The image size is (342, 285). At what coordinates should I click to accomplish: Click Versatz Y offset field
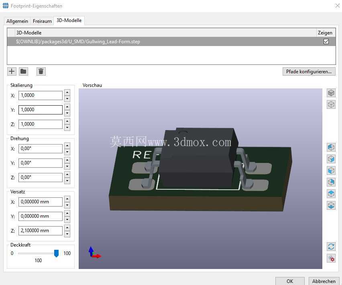[41, 216]
